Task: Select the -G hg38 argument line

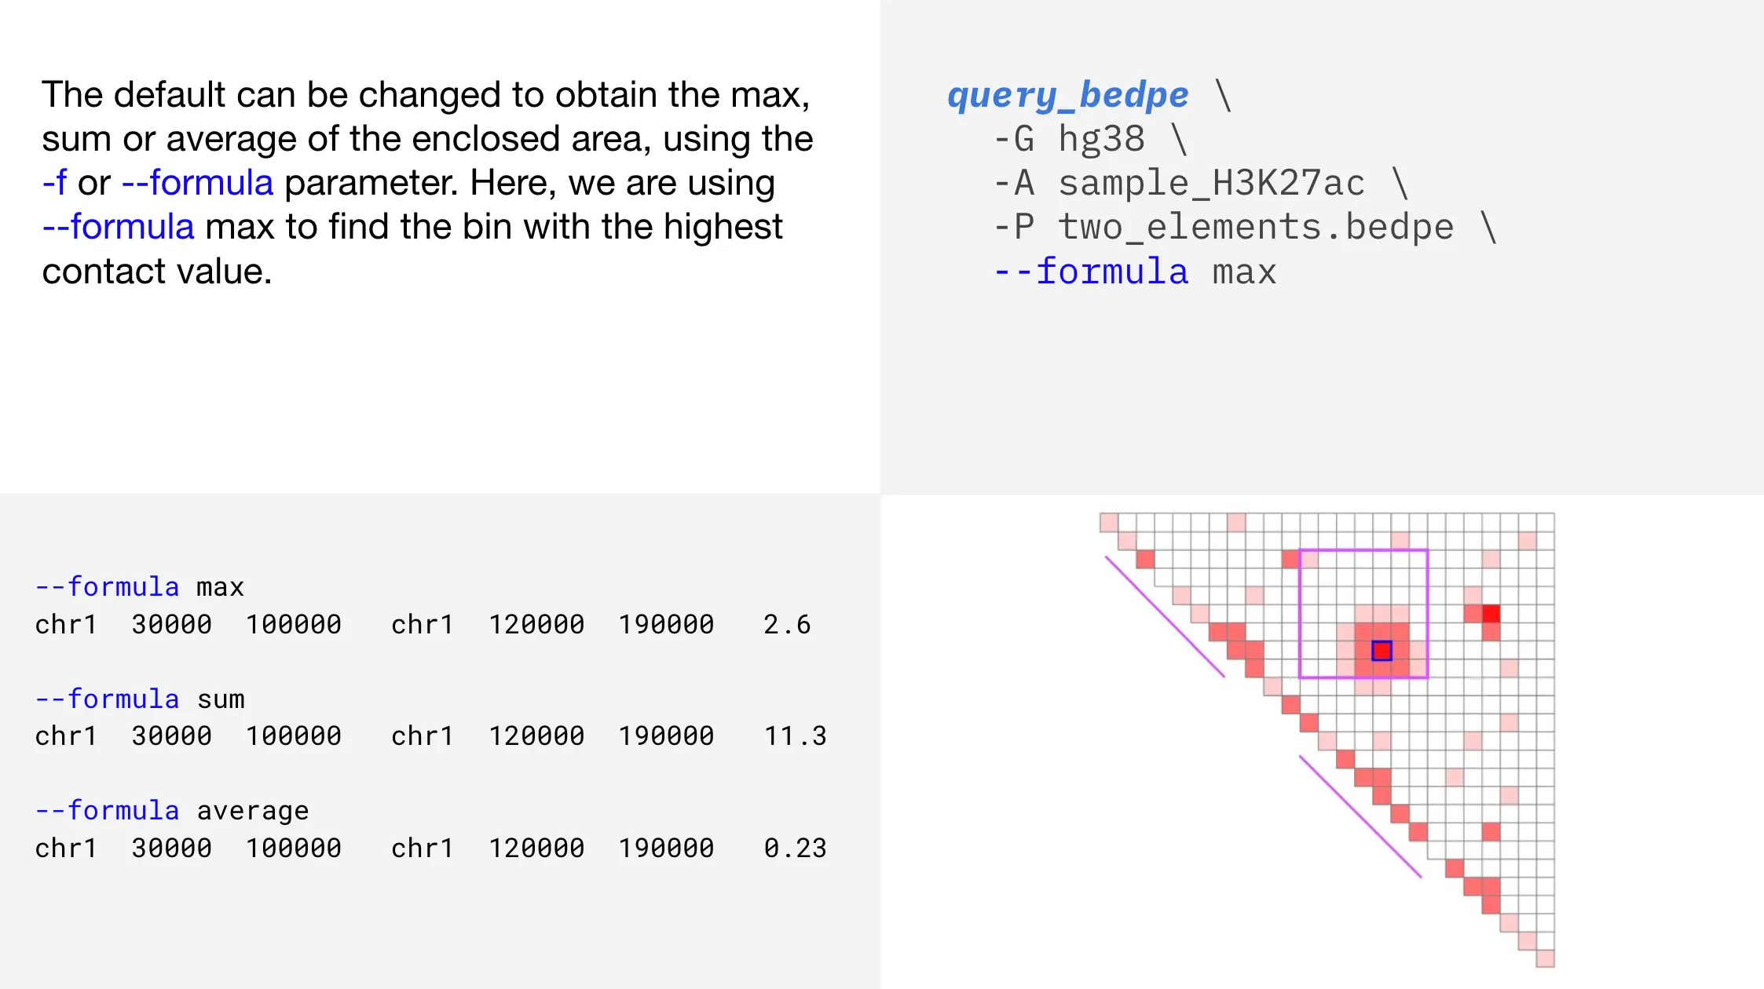Action: [x=1090, y=140]
